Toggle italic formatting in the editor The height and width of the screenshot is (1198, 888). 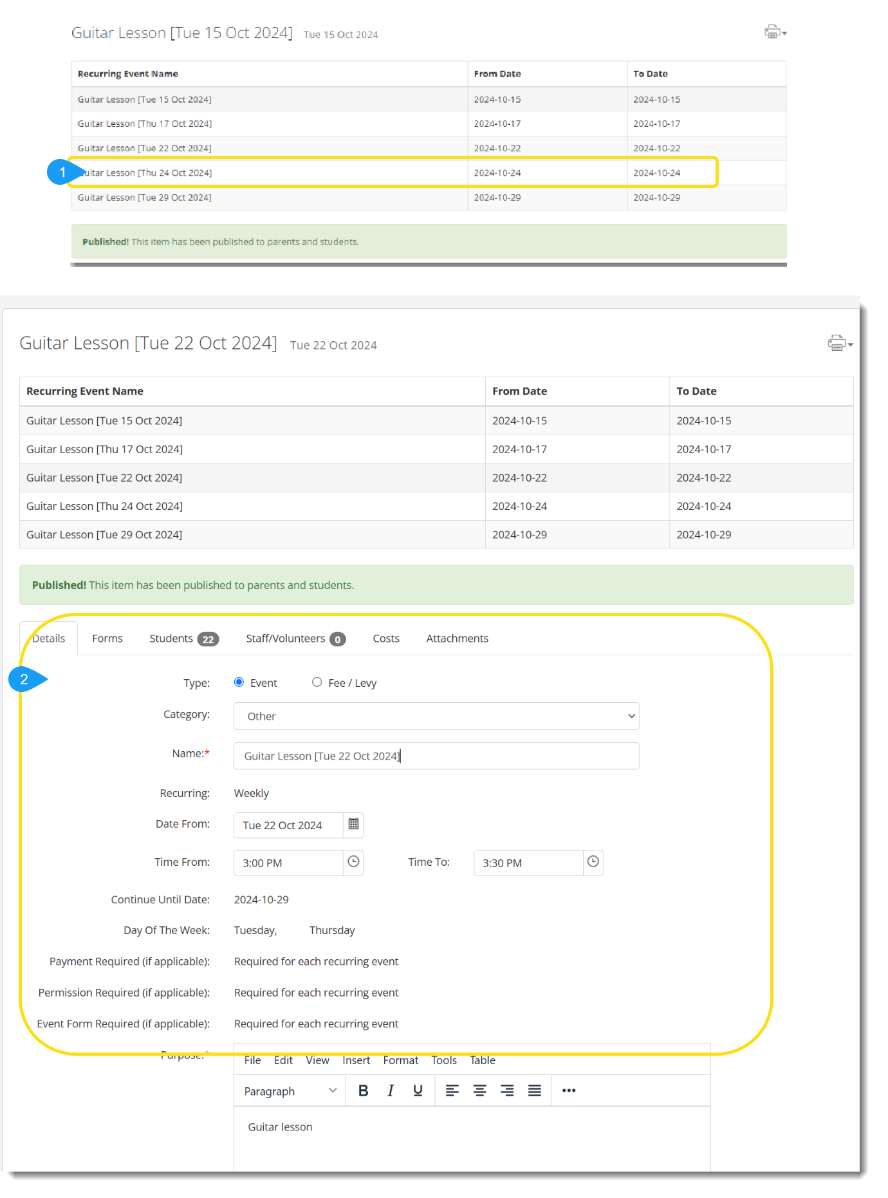tap(391, 1090)
